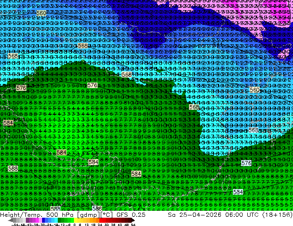
Task: Click the '[gdmp]' unit text
Action: pyautogui.click(x=88, y=215)
